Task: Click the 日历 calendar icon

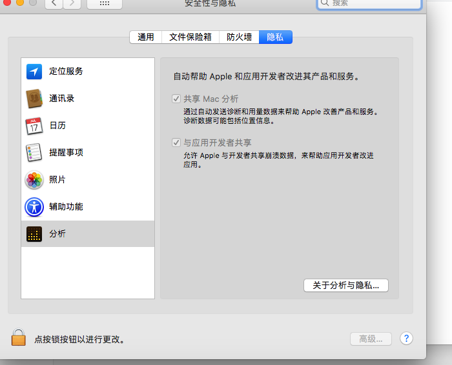Action: point(34,126)
